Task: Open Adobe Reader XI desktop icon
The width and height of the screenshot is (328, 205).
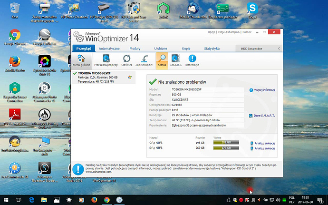Action: [x=15, y=117]
